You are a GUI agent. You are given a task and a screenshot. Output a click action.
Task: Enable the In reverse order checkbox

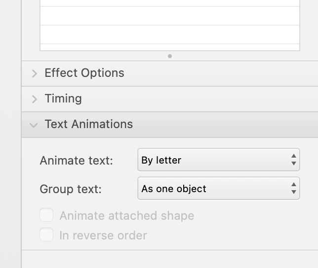(46, 234)
